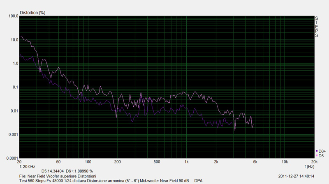
Task: Click the 10k frequency axis label
Action: pyautogui.click(x=285, y=162)
